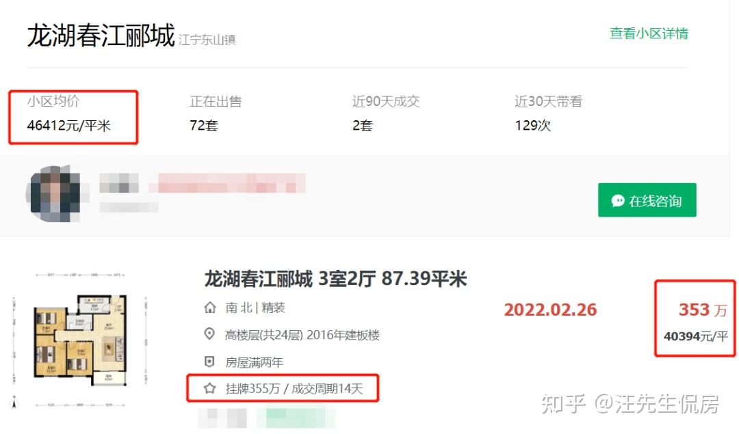The width and height of the screenshot is (739, 434).
Task: Open the 查看小区详情 link
Action: click(x=649, y=33)
